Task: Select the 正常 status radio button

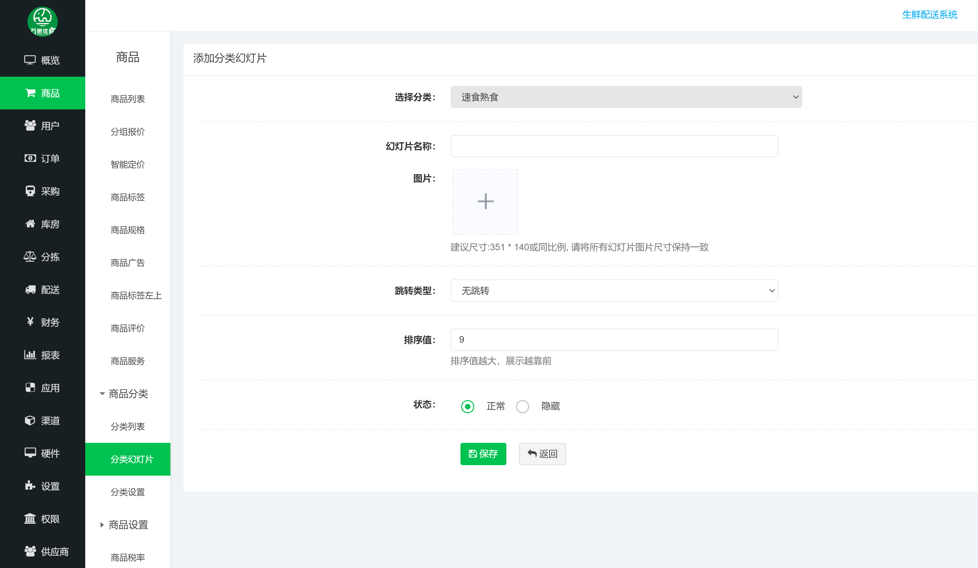Action: [x=467, y=407]
